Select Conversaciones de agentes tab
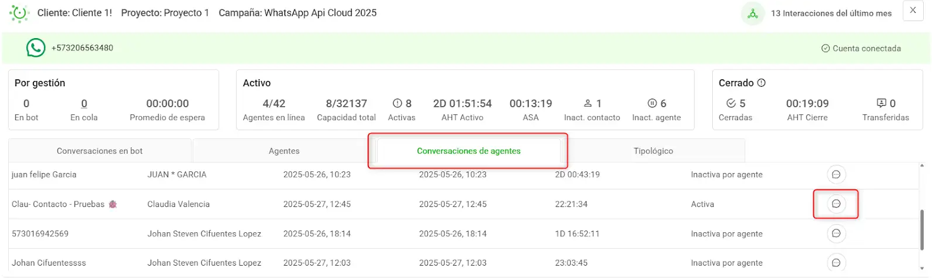The height and width of the screenshot is (278, 932). tap(468, 151)
